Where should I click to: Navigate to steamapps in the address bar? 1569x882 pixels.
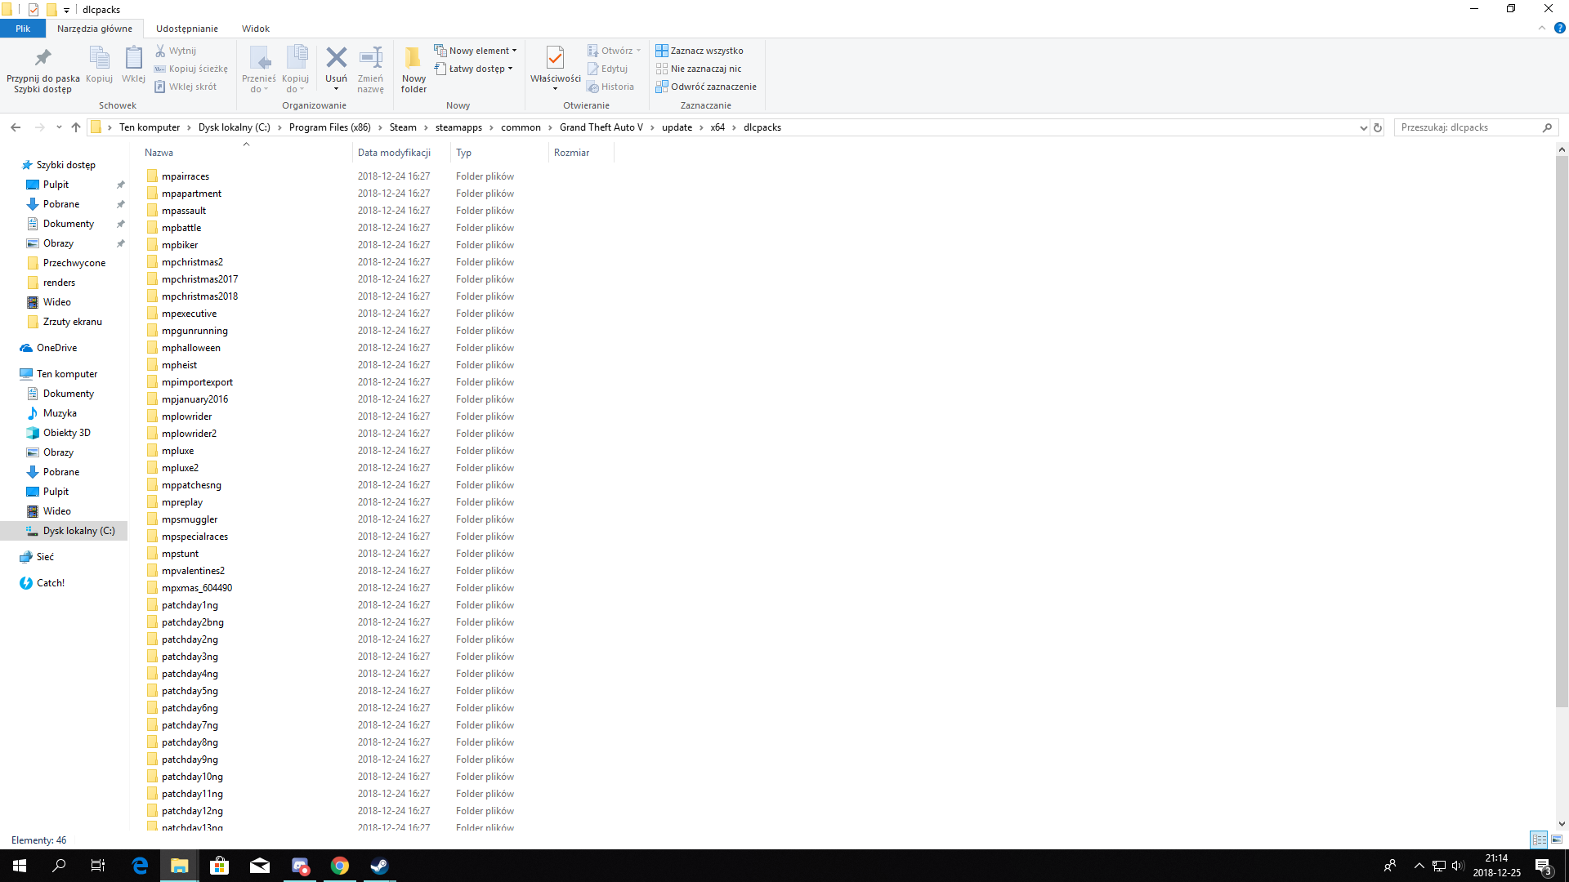click(x=458, y=127)
